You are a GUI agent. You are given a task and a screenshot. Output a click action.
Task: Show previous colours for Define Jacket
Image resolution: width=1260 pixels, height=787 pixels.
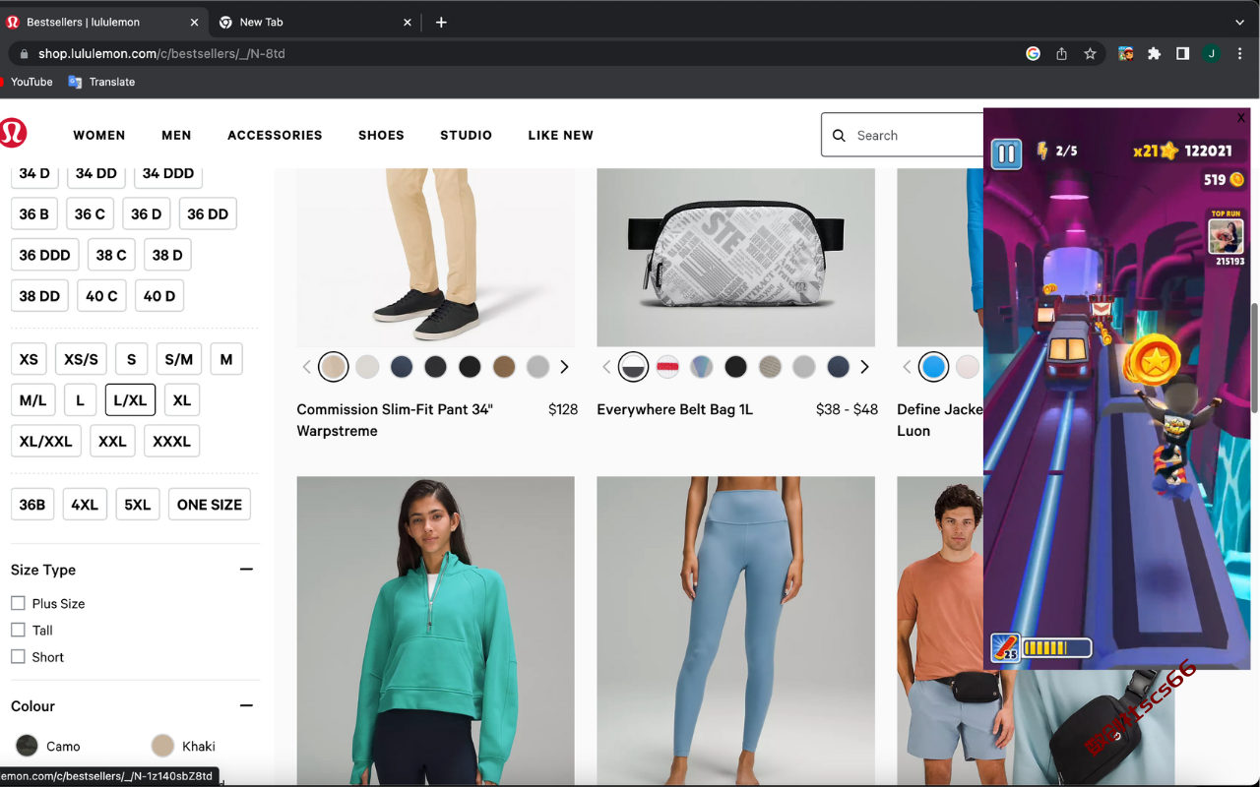pos(907,367)
